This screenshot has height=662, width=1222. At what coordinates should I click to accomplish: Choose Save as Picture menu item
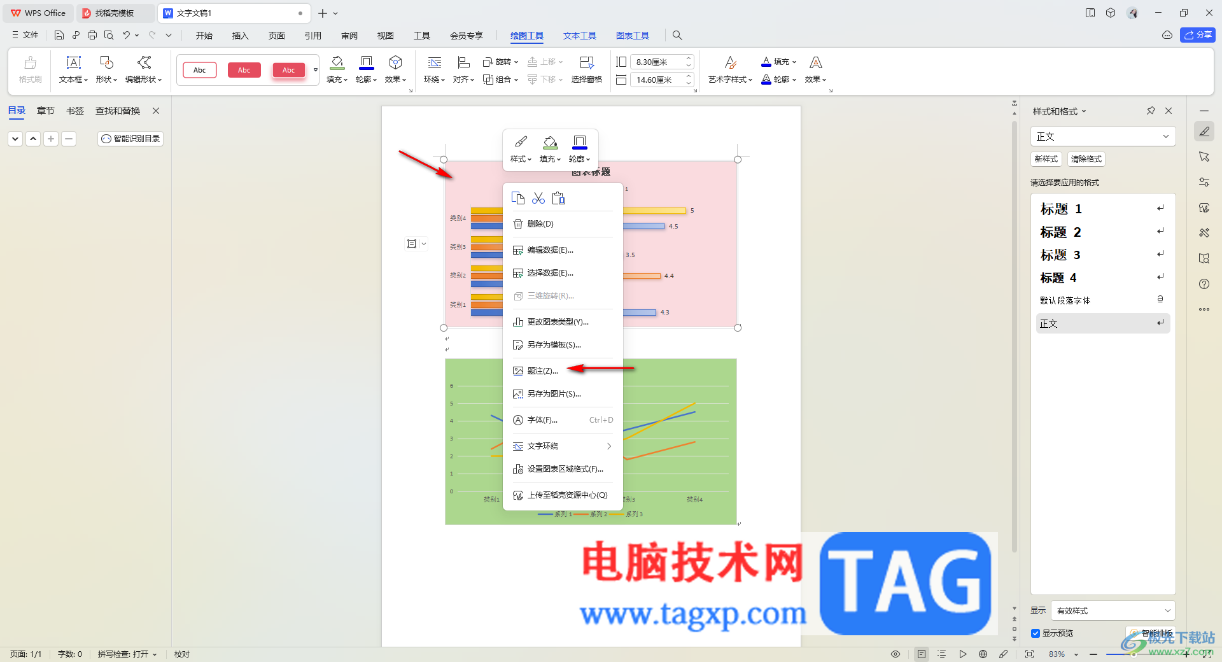point(563,394)
